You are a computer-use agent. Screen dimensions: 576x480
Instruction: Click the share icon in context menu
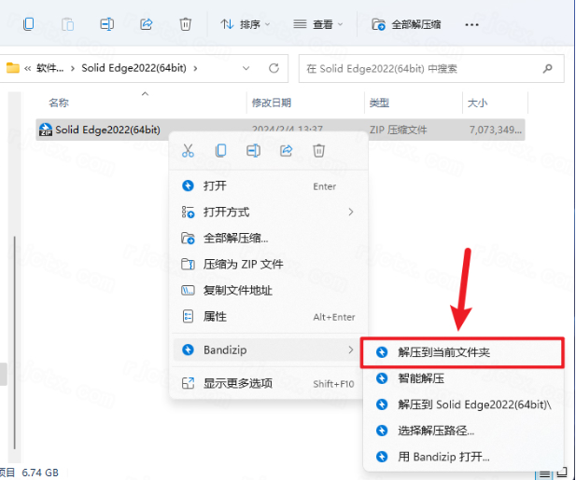287,150
